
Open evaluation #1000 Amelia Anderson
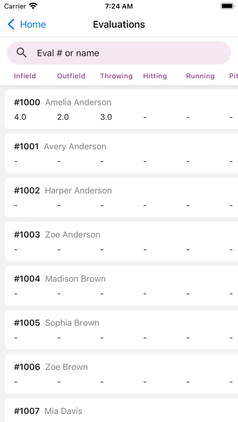121,109
